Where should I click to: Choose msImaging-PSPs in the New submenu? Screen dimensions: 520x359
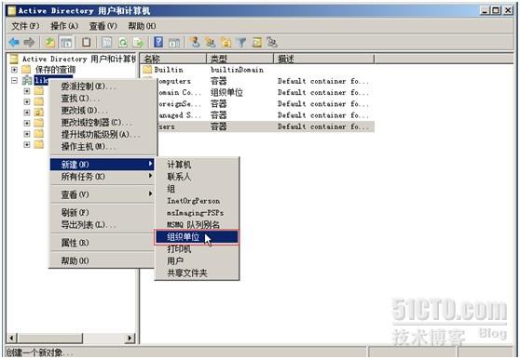click(197, 212)
